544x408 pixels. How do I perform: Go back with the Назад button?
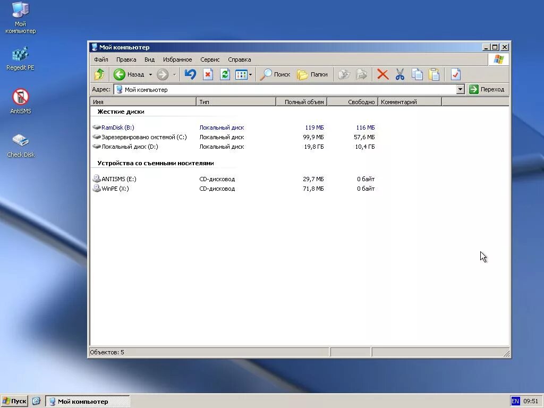coord(129,74)
